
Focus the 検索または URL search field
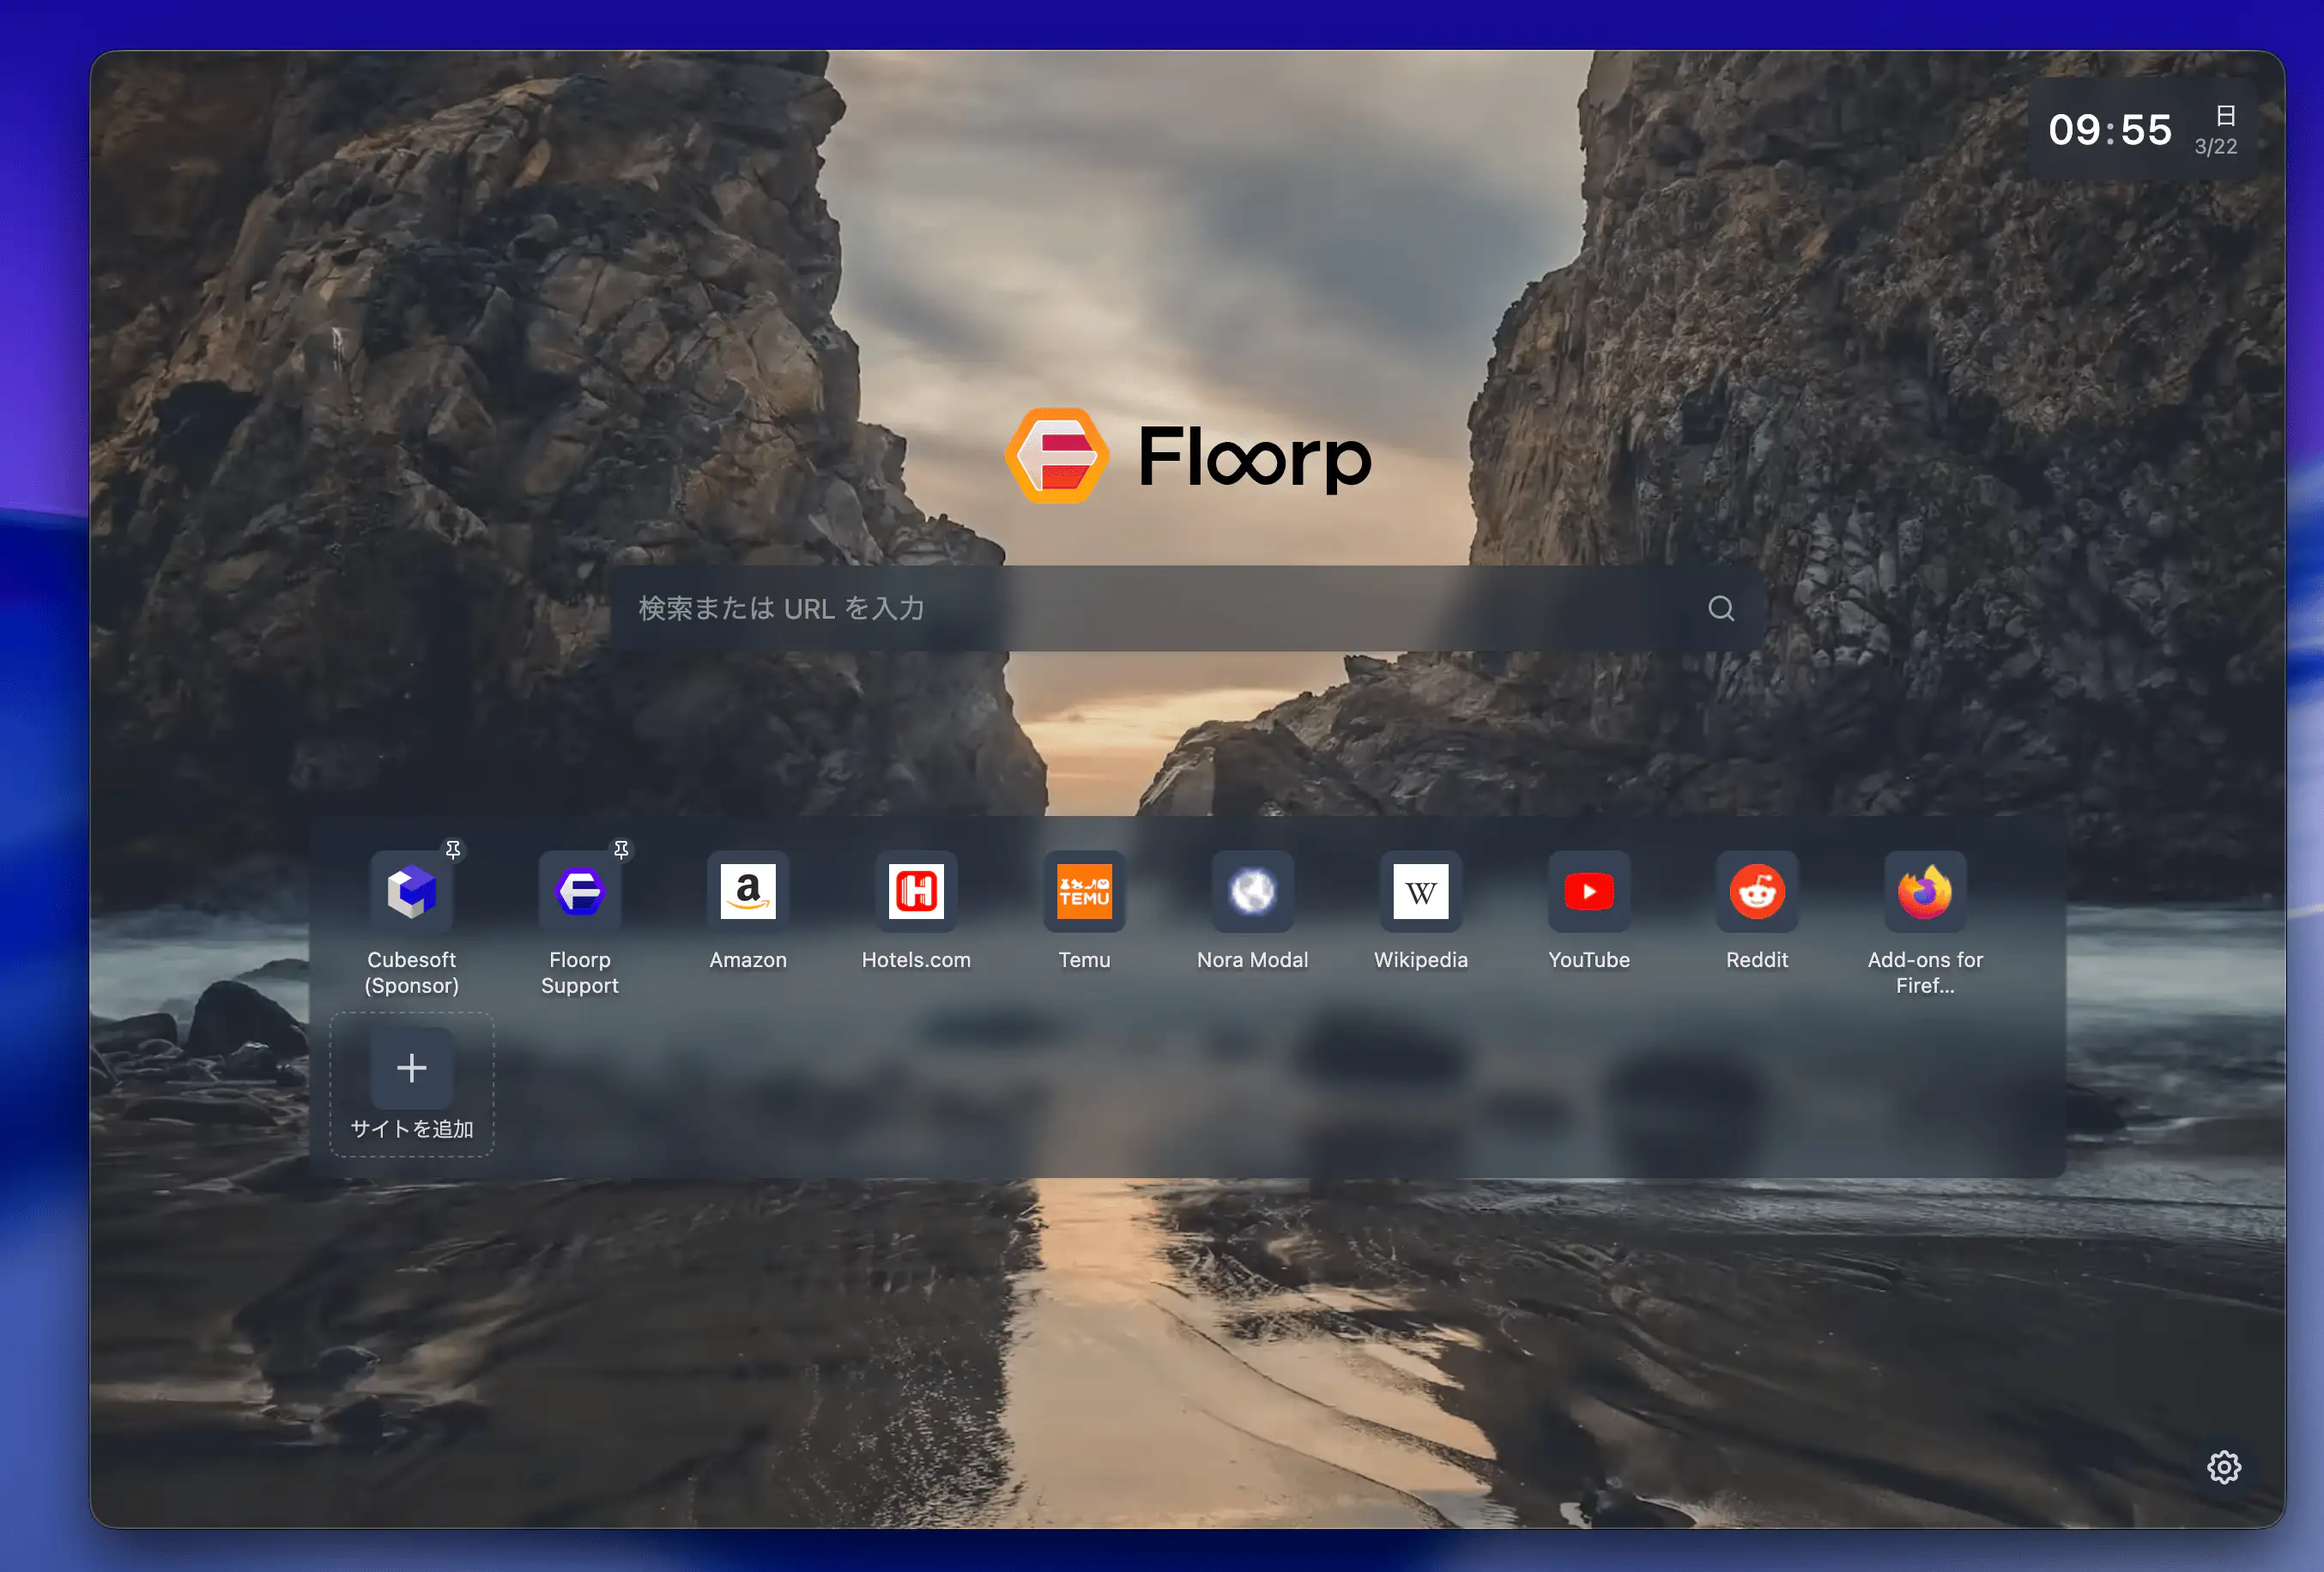[1150, 608]
